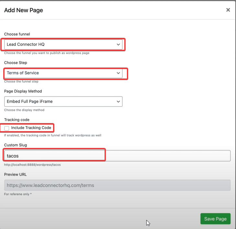
Task: Click the Tracking code section label
Action: 17,120
